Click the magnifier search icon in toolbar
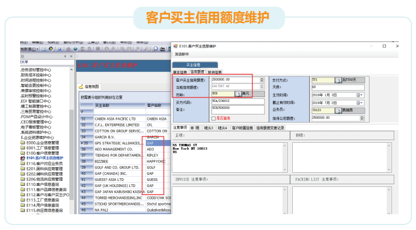 click(x=155, y=49)
